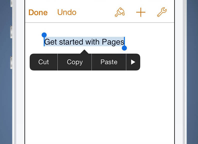The width and height of the screenshot is (198, 144).
Task: Click the phone's volume up side button
Action: click(11, 32)
